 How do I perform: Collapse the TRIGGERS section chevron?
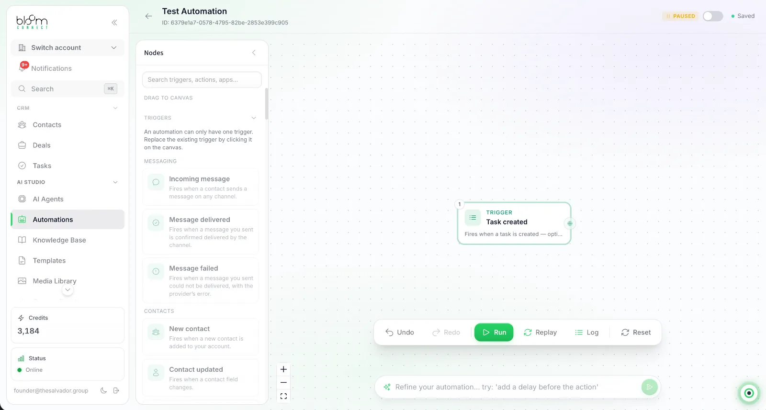click(x=254, y=118)
